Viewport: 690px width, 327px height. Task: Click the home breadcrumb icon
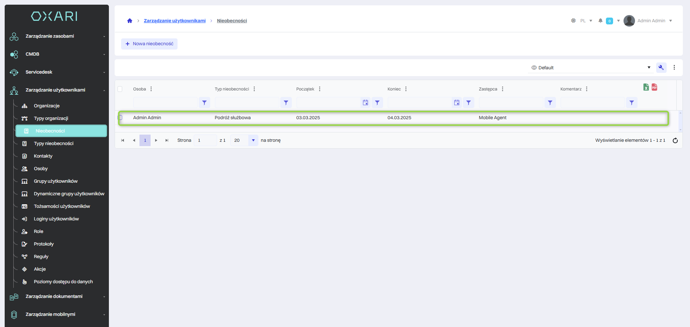pyautogui.click(x=130, y=21)
